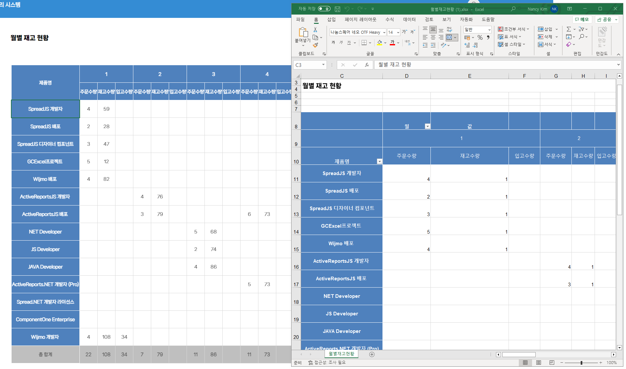The image size is (626, 369).
Task: Click the zoom slider handle in status bar
Action: [x=581, y=363]
